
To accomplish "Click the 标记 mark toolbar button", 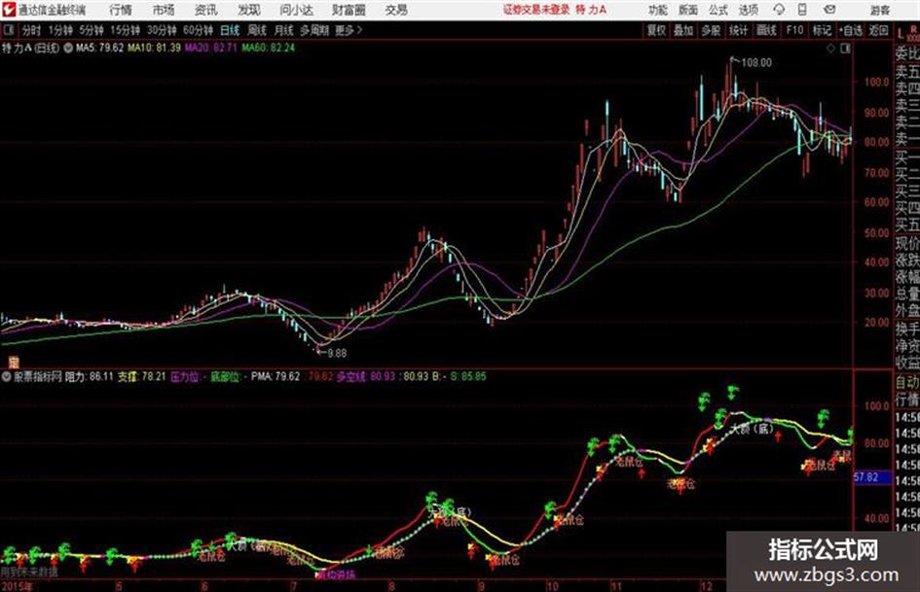I will click(822, 30).
